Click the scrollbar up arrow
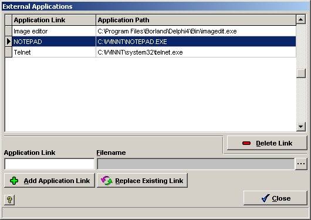 pos(300,19)
